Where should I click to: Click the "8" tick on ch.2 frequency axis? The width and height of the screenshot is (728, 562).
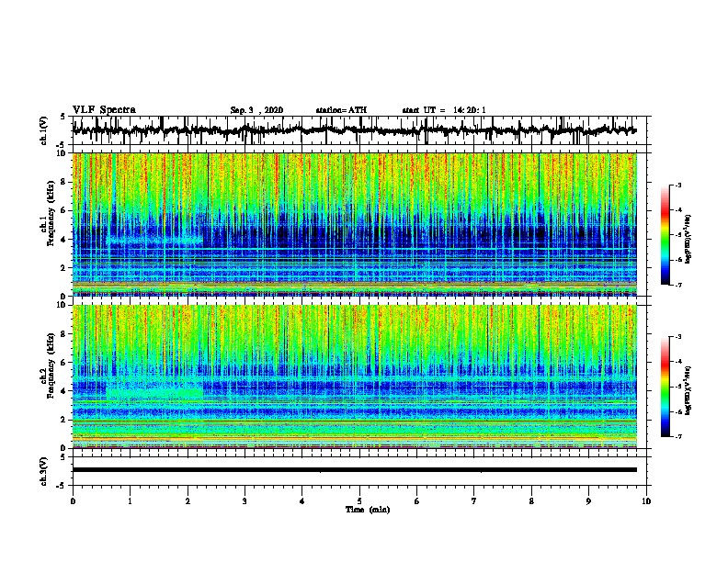coord(64,334)
